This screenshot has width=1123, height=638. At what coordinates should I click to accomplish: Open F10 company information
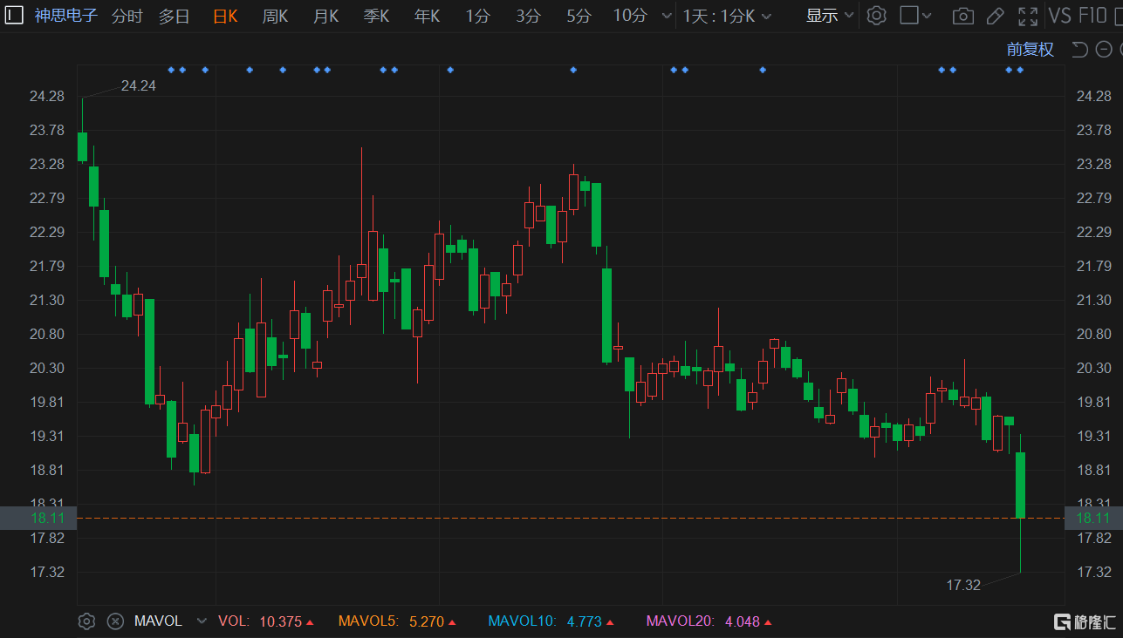[1092, 16]
